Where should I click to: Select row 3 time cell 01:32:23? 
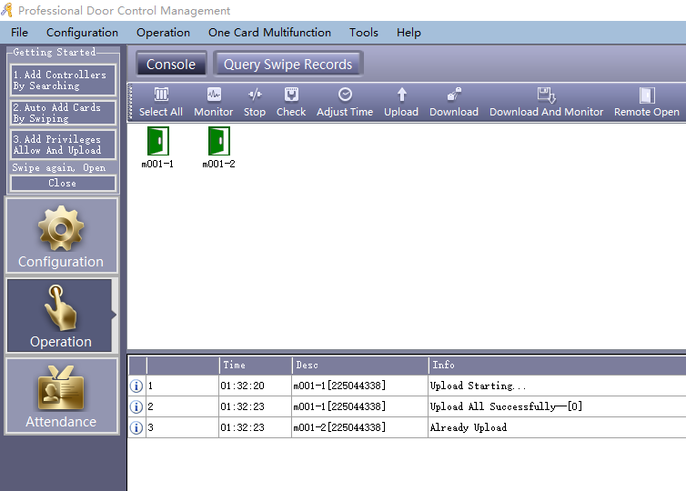[x=255, y=427]
